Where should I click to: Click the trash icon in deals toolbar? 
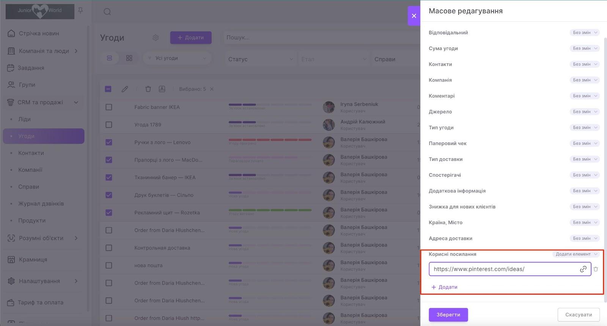pos(148,89)
